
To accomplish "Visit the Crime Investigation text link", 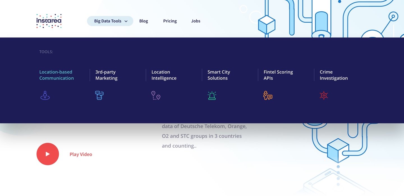I will (334, 75).
